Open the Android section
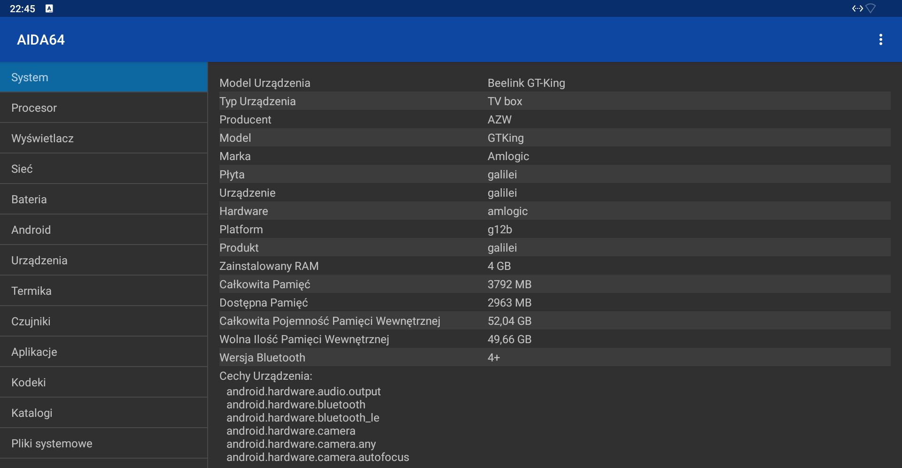 click(x=103, y=230)
